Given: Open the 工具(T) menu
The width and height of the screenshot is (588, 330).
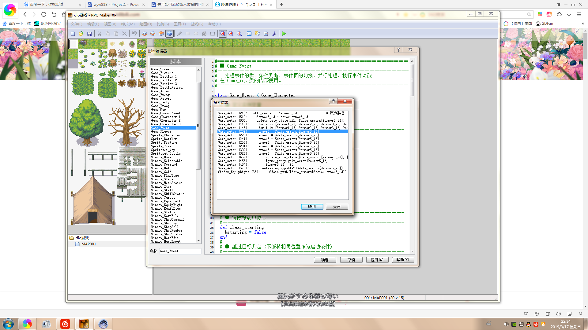Looking at the screenshot, I should [180, 24].
